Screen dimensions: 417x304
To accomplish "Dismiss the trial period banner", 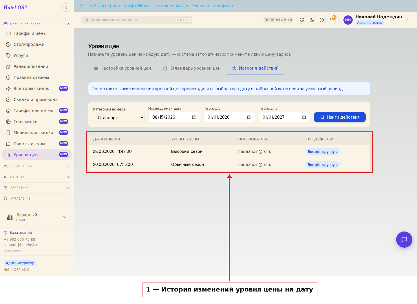I will (x=410, y=6).
